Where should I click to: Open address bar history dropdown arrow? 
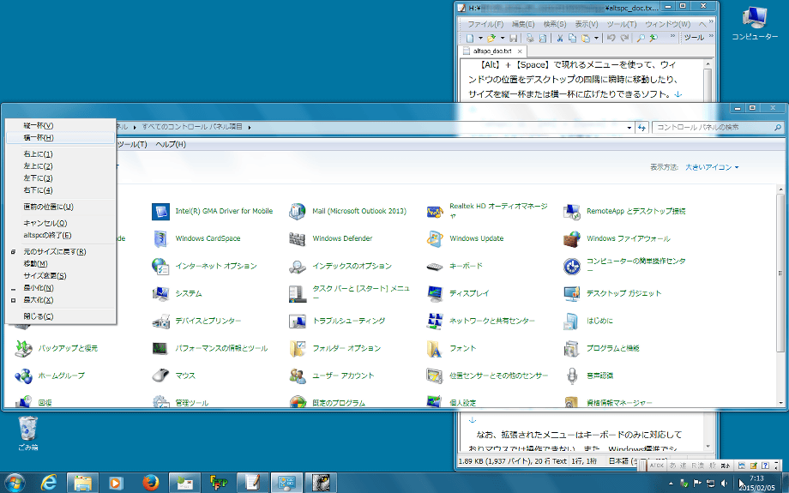click(629, 128)
